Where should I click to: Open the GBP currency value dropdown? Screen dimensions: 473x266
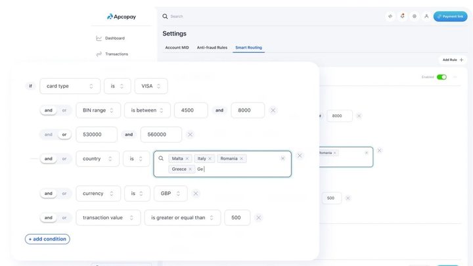(170, 194)
